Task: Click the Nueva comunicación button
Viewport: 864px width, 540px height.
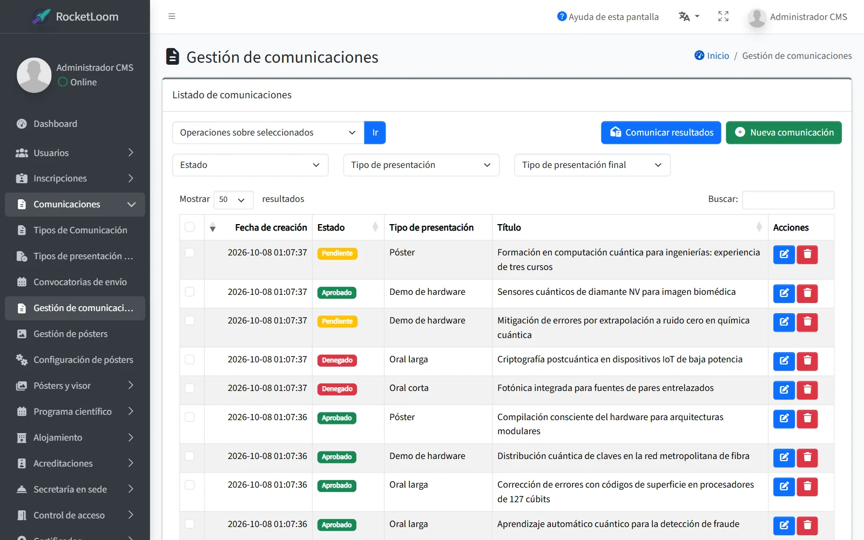Action: click(784, 132)
